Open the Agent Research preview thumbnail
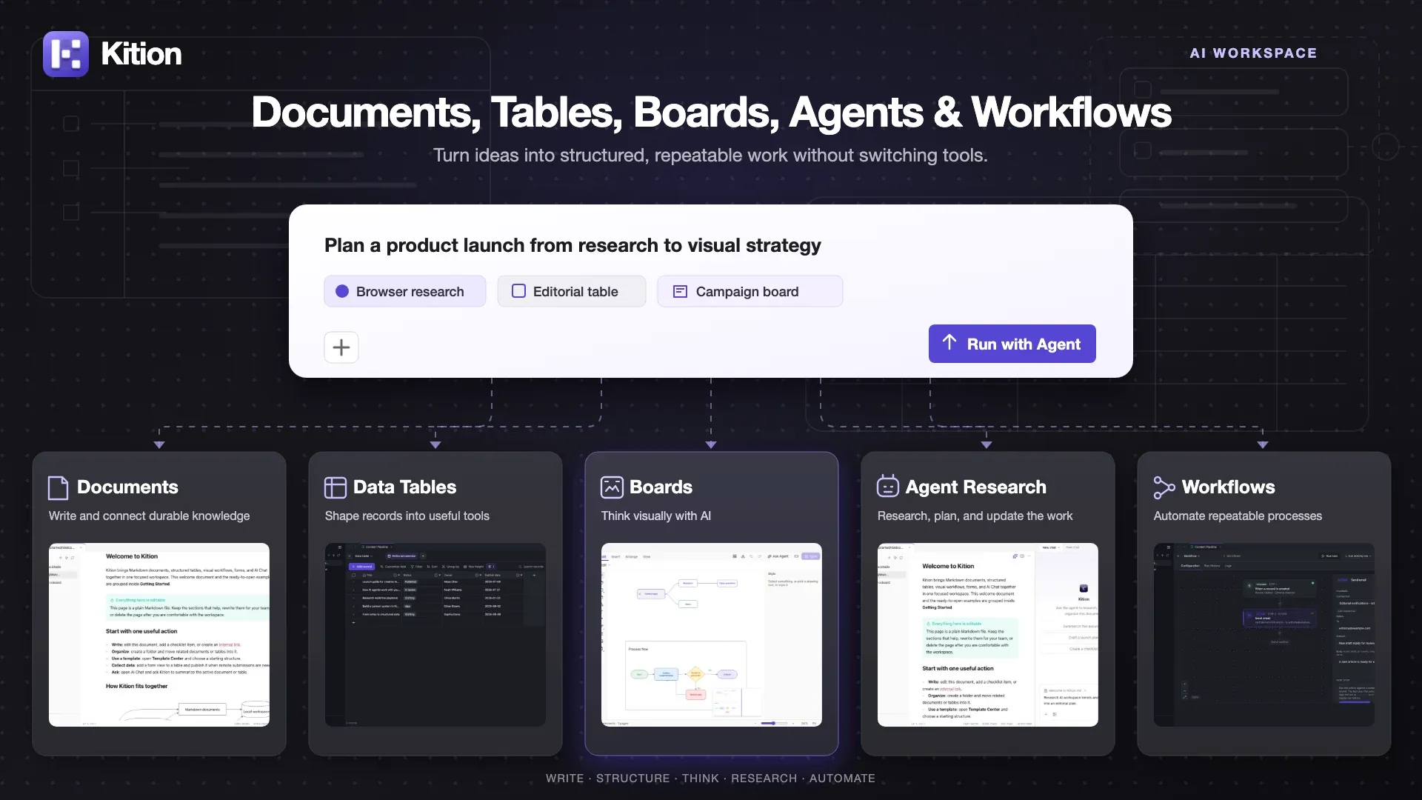This screenshot has height=800, width=1422. [x=988, y=635]
